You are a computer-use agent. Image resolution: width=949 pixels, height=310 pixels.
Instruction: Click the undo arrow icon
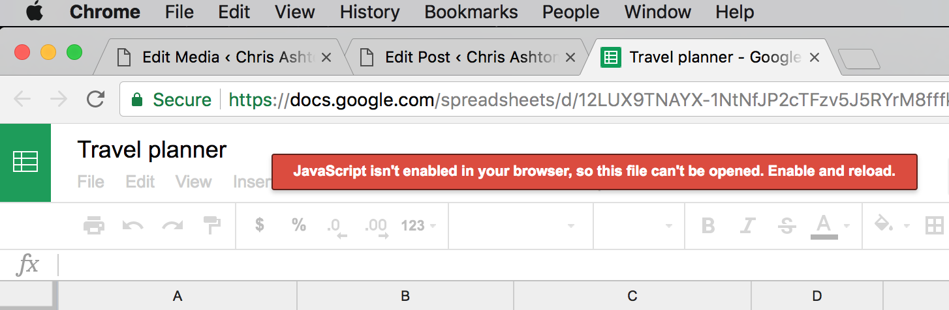tap(133, 226)
